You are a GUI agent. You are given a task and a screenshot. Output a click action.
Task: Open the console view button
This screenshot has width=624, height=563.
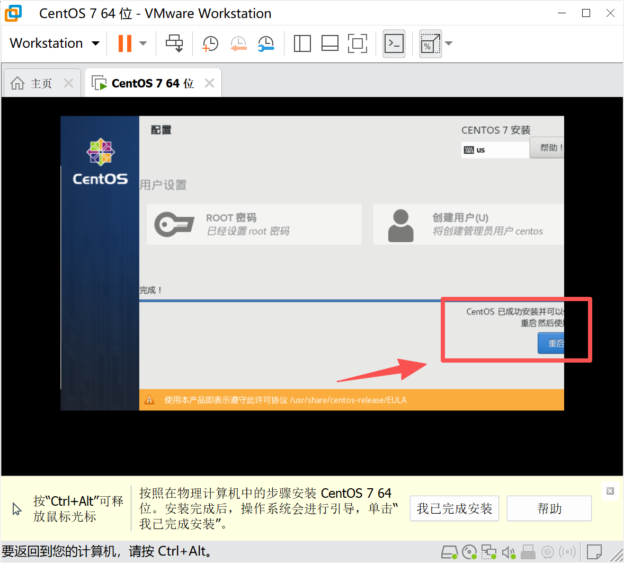click(394, 43)
